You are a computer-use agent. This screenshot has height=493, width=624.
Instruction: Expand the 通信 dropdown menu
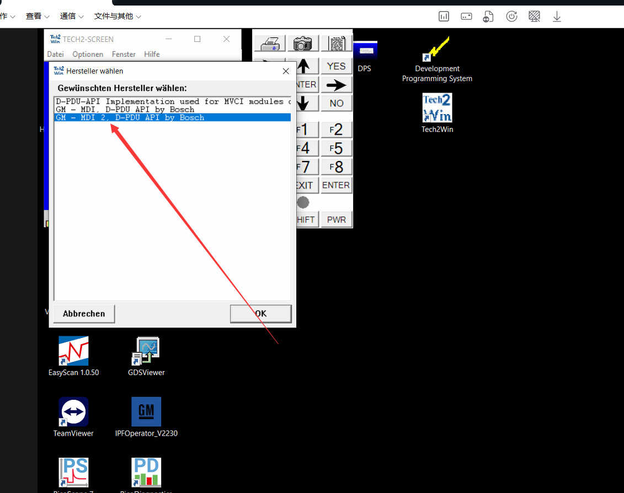72,17
